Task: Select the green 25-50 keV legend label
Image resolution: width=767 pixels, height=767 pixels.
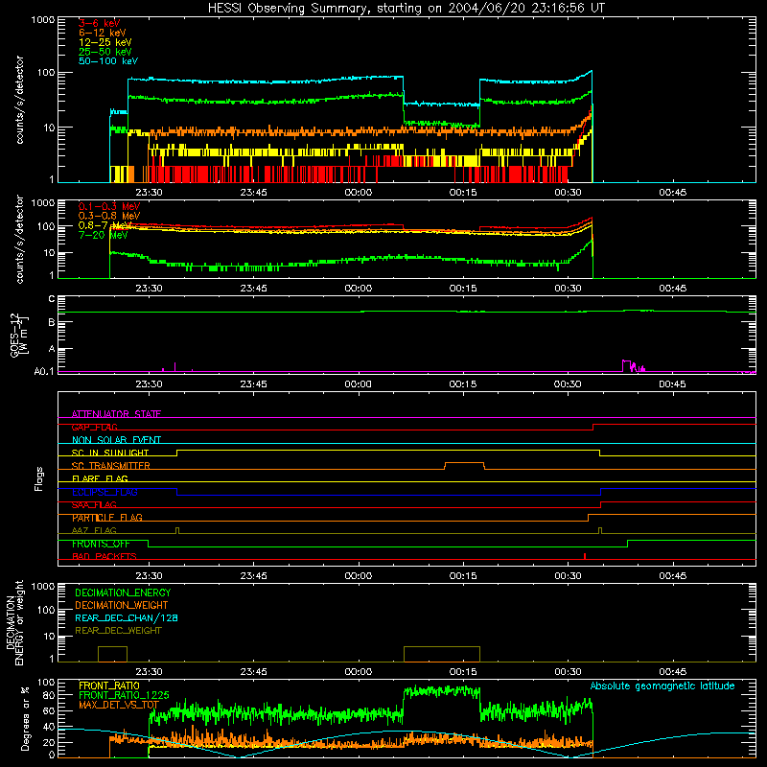Action: [105, 52]
